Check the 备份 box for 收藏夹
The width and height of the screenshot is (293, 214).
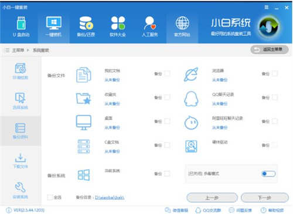pyautogui.click(x=167, y=97)
